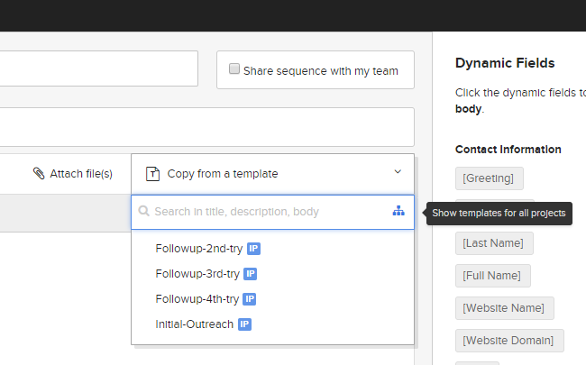The width and height of the screenshot is (586, 365).
Task: Pick the Followup-4th-try template
Action: tap(197, 299)
